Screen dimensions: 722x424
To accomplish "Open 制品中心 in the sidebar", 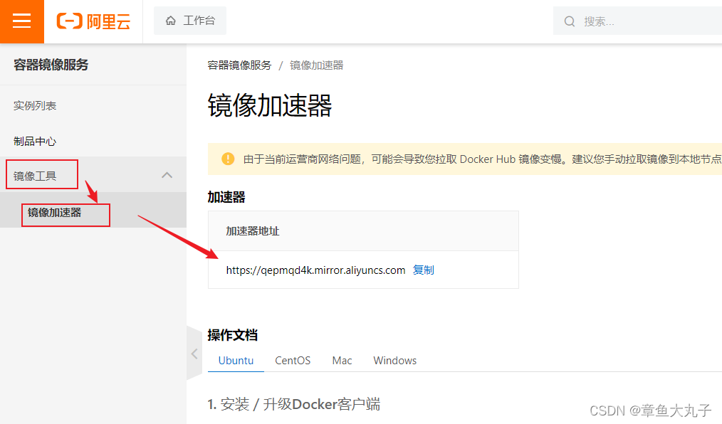I will click(x=35, y=141).
